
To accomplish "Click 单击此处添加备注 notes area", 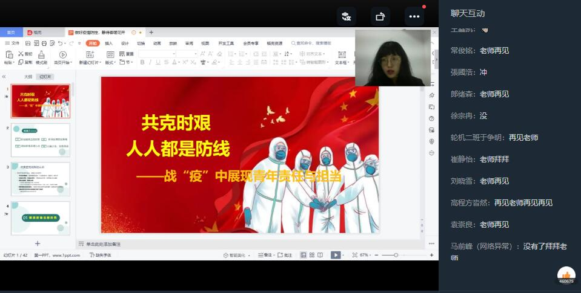I will (x=103, y=244).
